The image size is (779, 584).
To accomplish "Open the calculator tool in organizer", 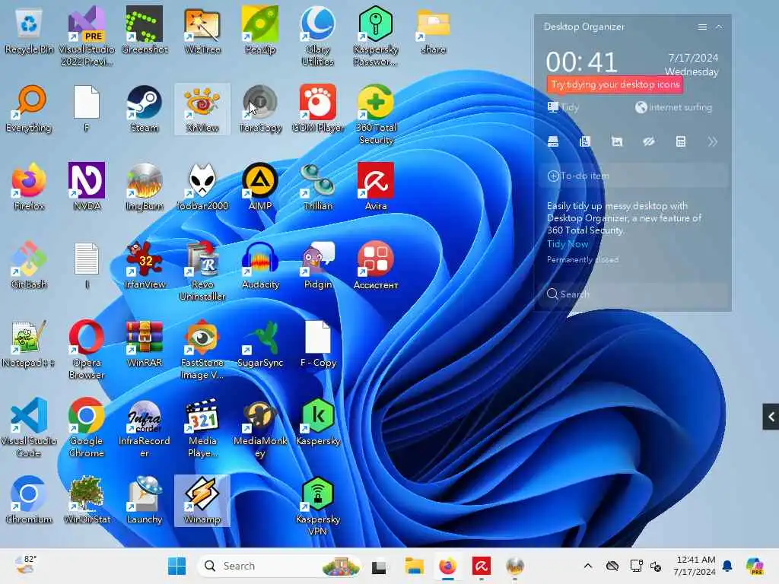I will tap(681, 142).
